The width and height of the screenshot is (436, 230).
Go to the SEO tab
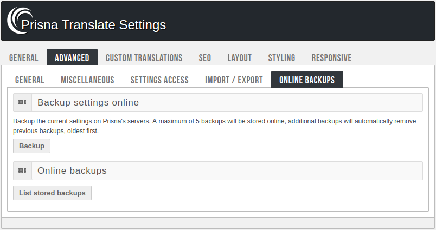(205, 58)
